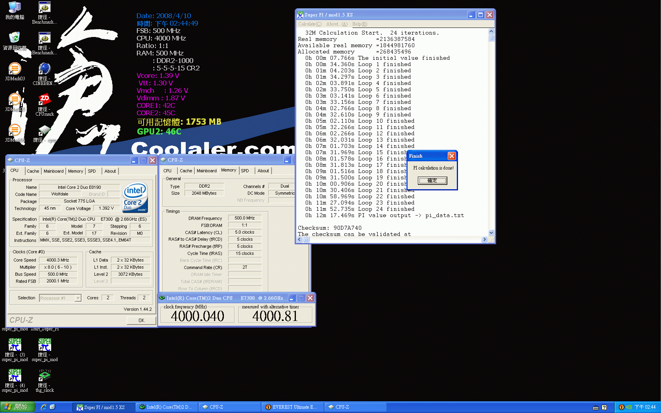661x413 pixels.
Task: Switch to CPU tab in right CPU-Z
Action: coord(167,171)
